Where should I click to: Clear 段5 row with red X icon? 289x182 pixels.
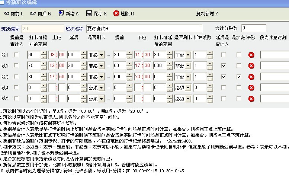[251, 99]
